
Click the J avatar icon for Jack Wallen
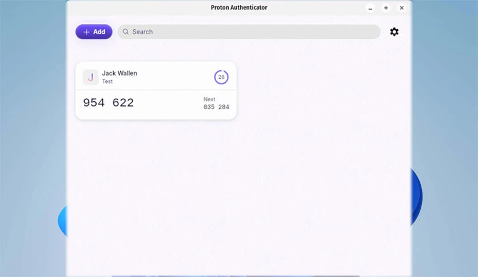coord(90,77)
